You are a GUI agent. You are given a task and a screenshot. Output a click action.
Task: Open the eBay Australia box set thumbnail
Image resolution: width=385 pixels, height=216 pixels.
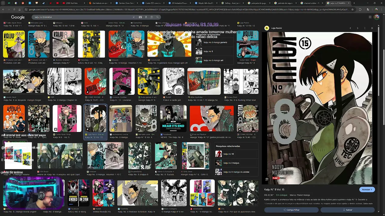coord(204,81)
